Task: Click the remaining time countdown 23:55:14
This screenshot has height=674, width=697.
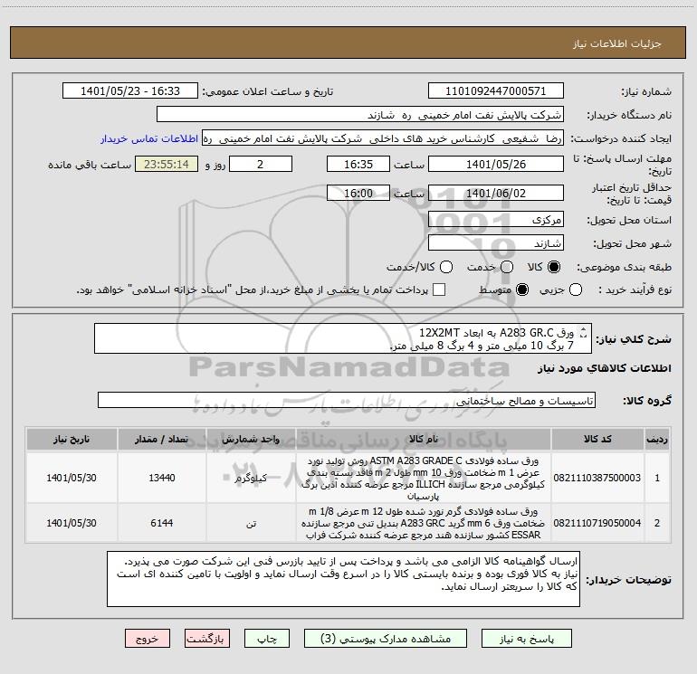Action: pyautogui.click(x=167, y=164)
